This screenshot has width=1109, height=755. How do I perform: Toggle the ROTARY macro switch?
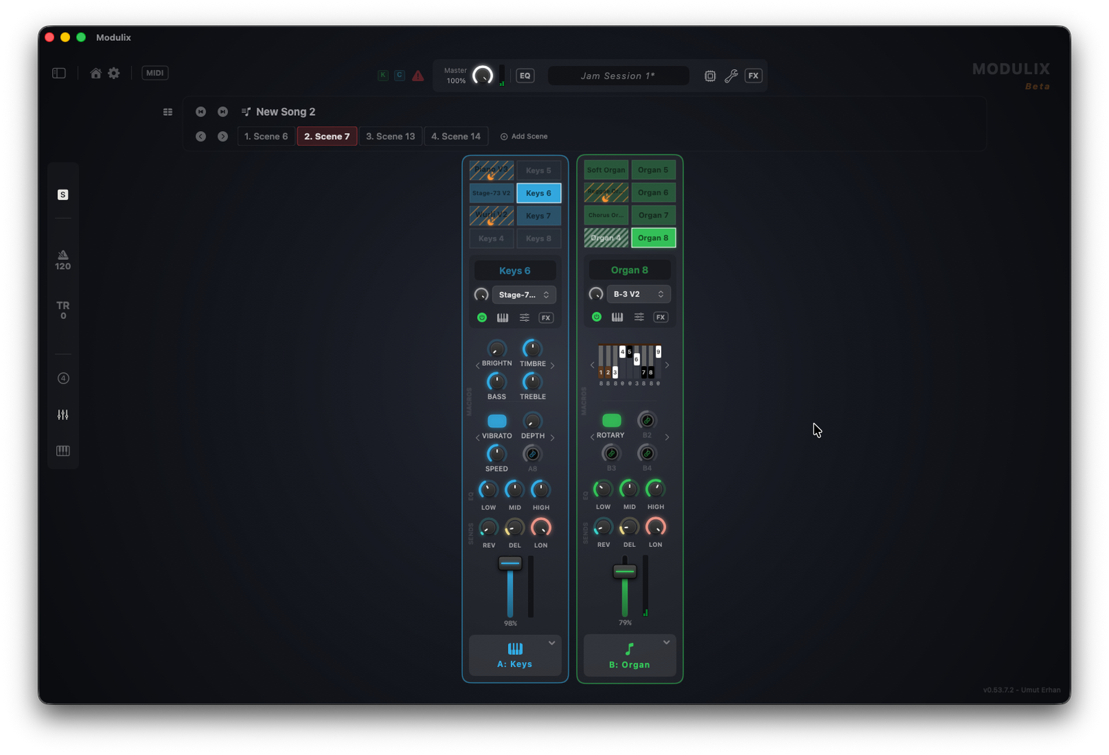611,420
